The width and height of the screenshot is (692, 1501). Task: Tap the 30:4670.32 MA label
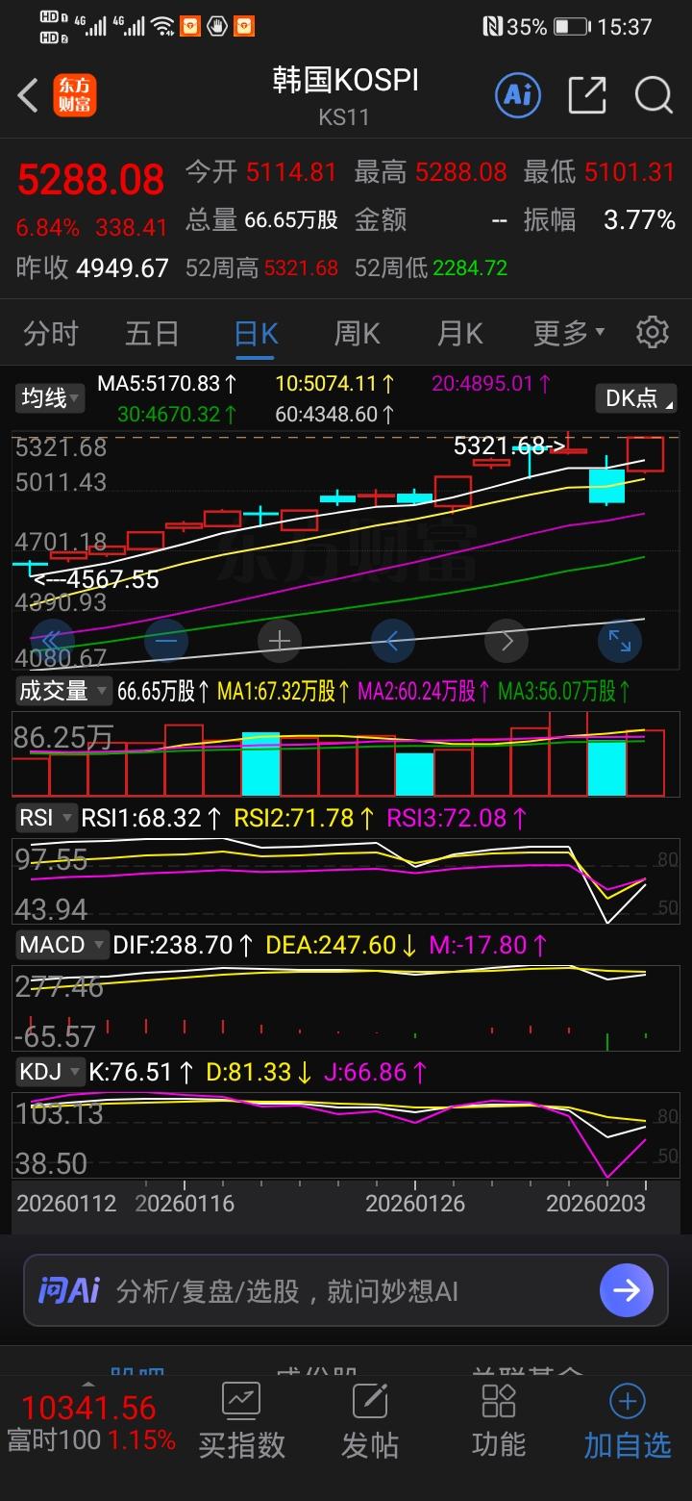pos(179,415)
